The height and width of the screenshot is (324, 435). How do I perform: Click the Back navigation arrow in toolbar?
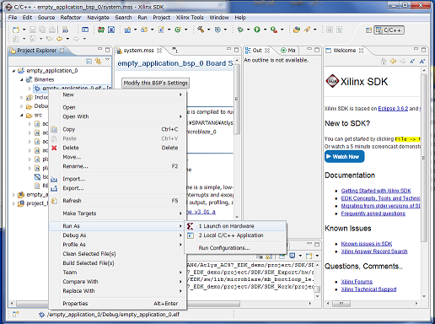(x=59, y=39)
